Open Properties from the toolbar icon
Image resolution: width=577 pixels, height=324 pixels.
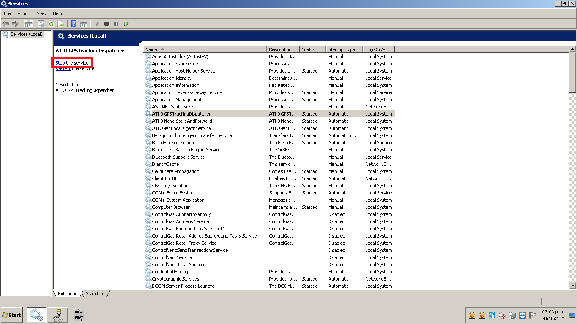point(41,24)
